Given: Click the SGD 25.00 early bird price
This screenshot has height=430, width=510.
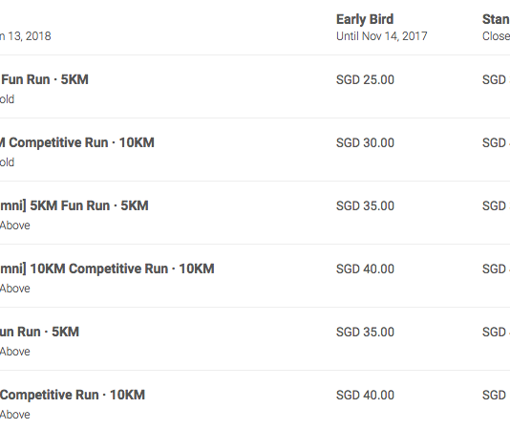Looking at the screenshot, I should (x=365, y=79).
